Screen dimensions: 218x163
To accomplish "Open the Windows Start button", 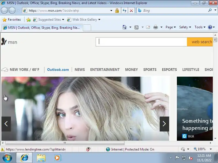I will 7,158.
